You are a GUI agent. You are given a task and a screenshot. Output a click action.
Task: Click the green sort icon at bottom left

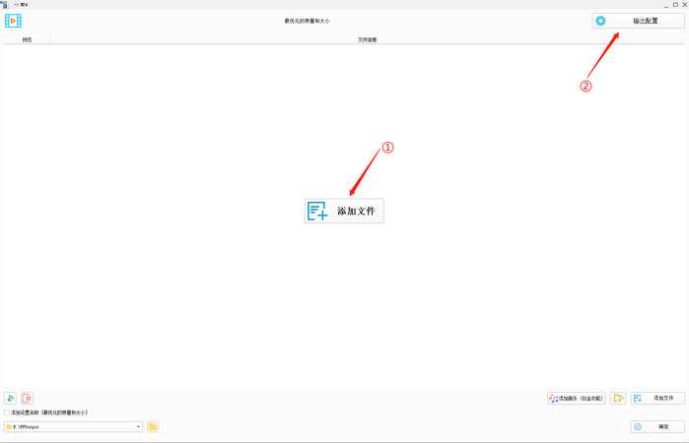tap(10, 398)
